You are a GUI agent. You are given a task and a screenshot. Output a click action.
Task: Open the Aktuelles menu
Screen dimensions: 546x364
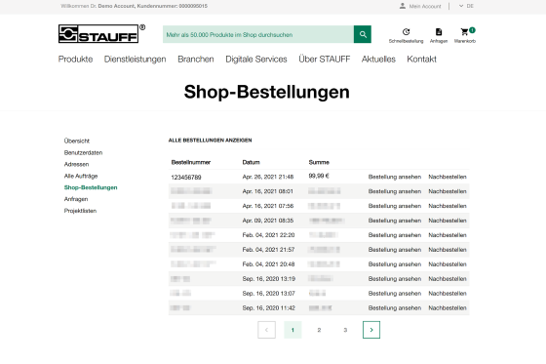378,60
